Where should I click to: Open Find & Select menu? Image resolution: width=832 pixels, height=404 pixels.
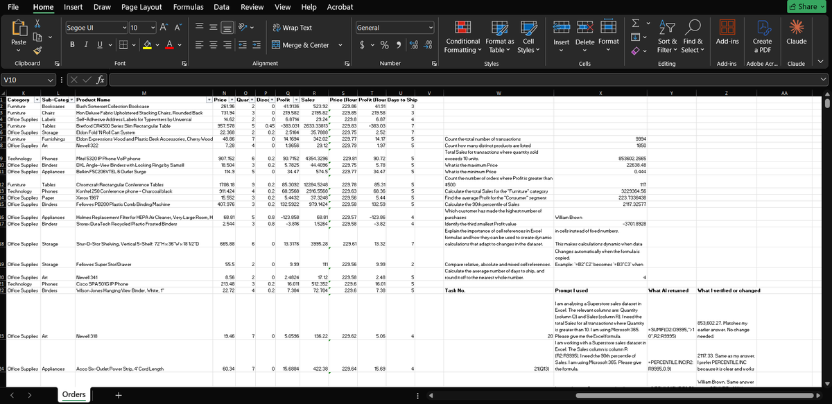point(692,35)
